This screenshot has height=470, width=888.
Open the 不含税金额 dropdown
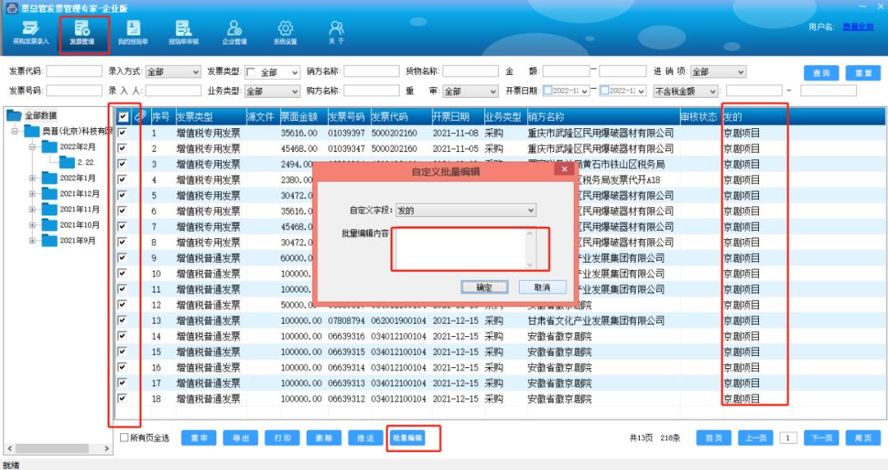click(713, 91)
